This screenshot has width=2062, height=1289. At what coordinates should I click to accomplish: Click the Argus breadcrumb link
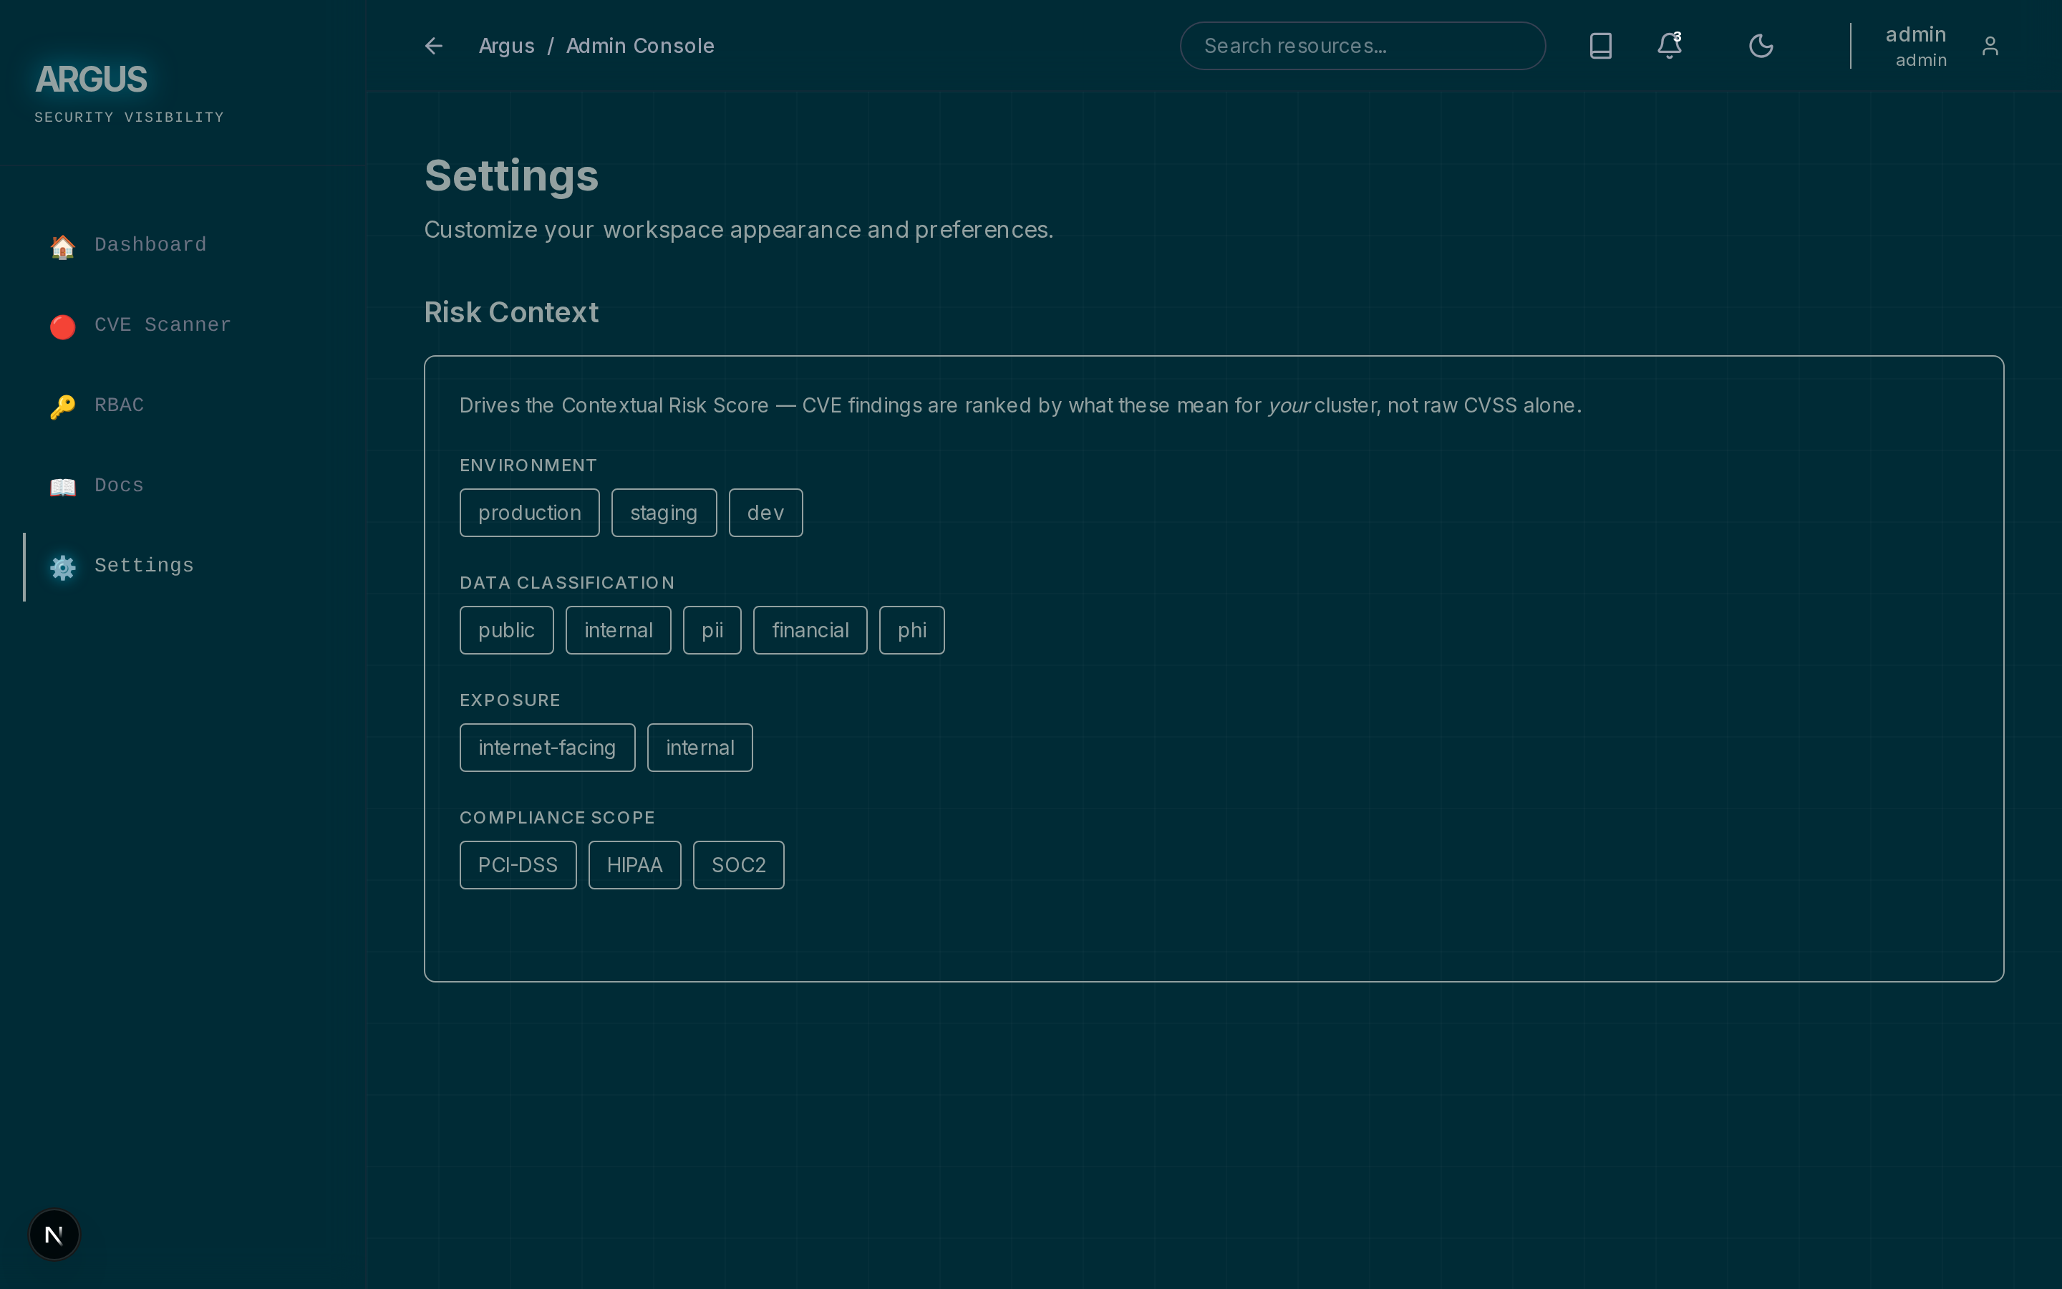coord(506,46)
